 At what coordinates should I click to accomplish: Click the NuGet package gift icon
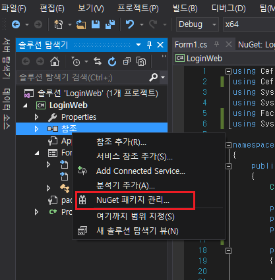pos(82,200)
